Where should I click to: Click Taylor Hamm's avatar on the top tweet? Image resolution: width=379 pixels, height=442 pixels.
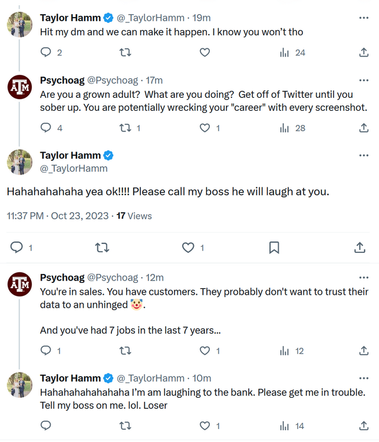coord(19,25)
